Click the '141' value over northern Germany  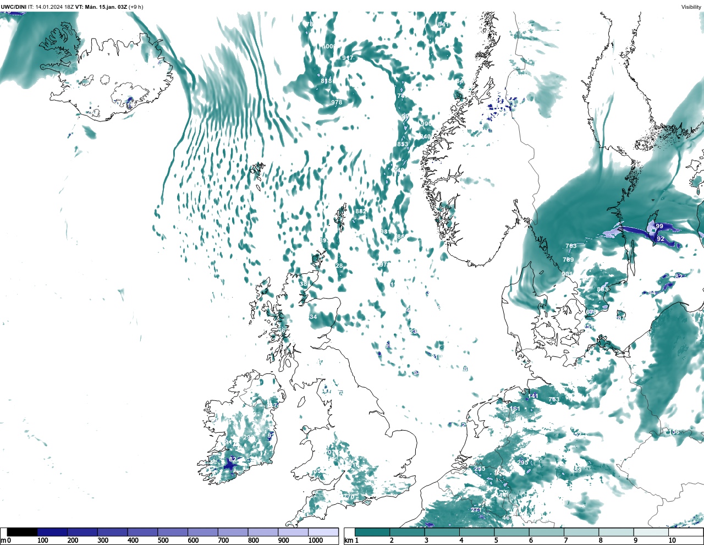click(533, 396)
